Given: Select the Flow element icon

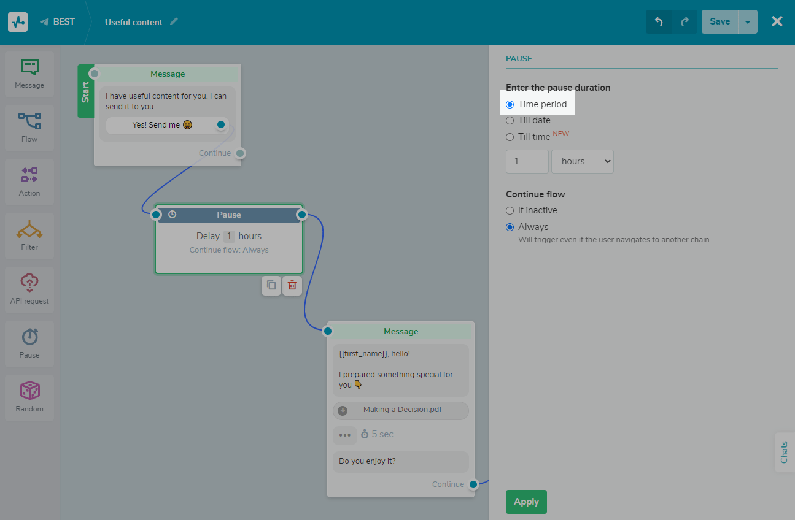Looking at the screenshot, I should coord(29,121).
